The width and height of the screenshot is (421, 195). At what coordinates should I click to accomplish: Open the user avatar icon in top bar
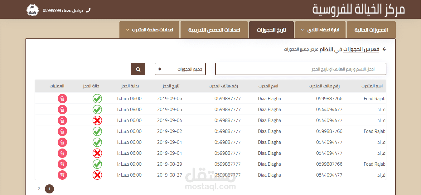click(x=32, y=10)
